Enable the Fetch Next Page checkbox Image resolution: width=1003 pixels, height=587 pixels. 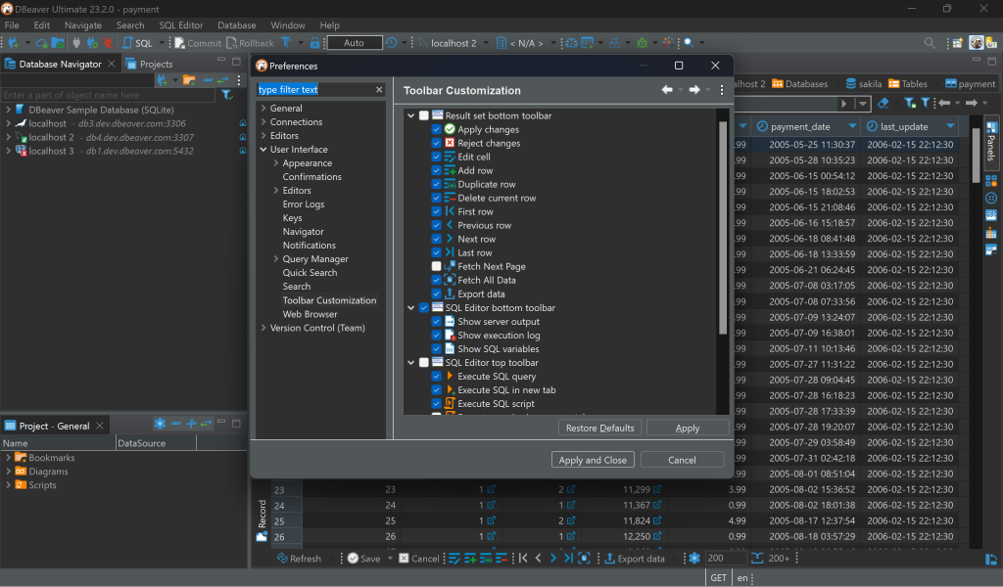[x=436, y=266]
